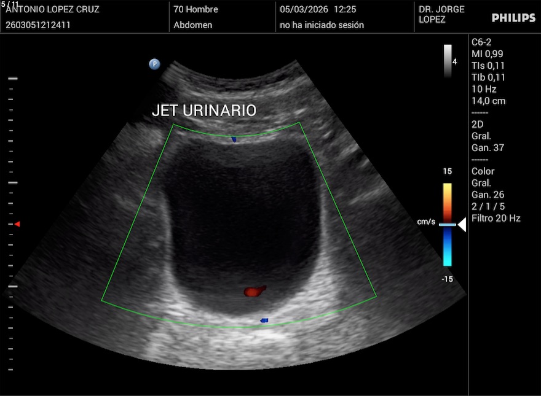The image size is (541, 396).
Task: Click the Filtro 20 Hz setting
Action: (x=496, y=218)
